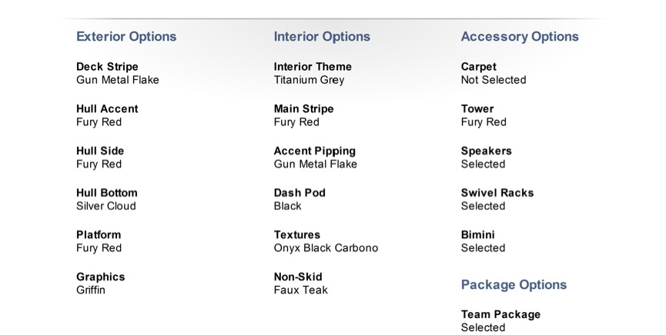Image resolution: width=666 pixels, height=335 pixels.
Task: Click the Accent Pipping label
Action: coord(315,151)
